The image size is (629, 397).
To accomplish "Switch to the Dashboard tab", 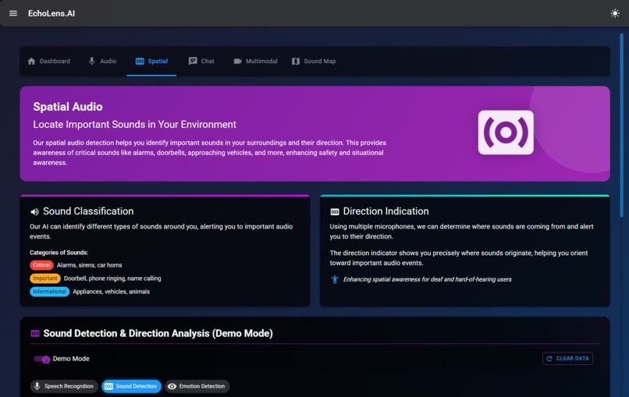I will pos(48,61).
